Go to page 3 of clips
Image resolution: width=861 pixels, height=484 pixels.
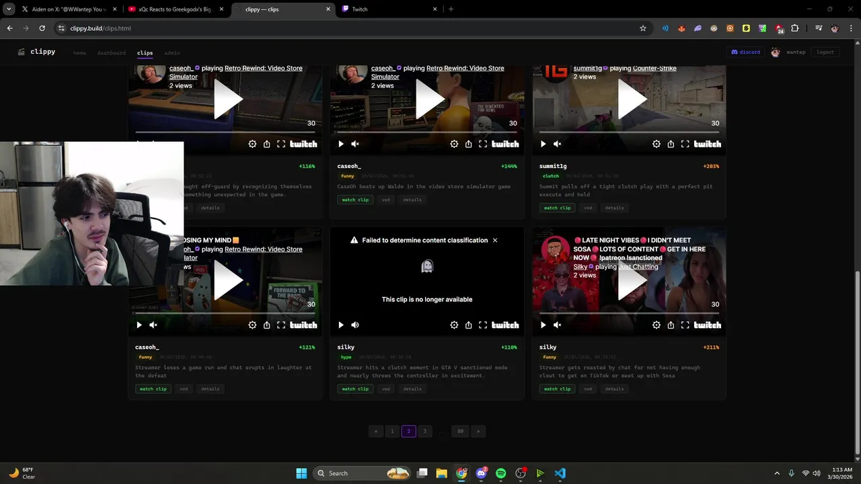coord(424,431)
